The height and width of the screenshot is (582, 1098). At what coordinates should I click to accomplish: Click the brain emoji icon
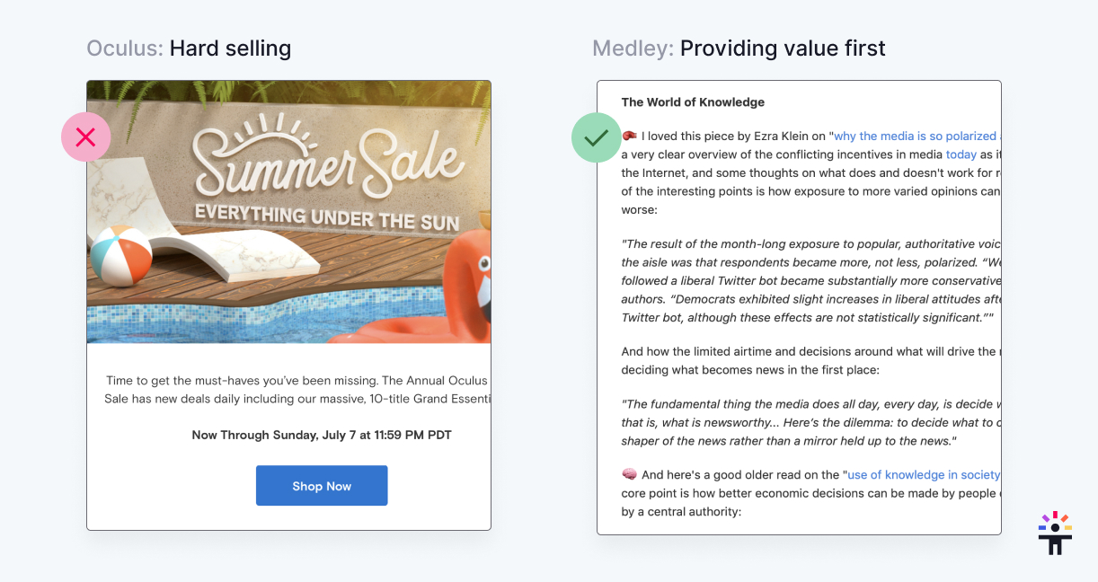pyautogui.click(x=629, y=474)
